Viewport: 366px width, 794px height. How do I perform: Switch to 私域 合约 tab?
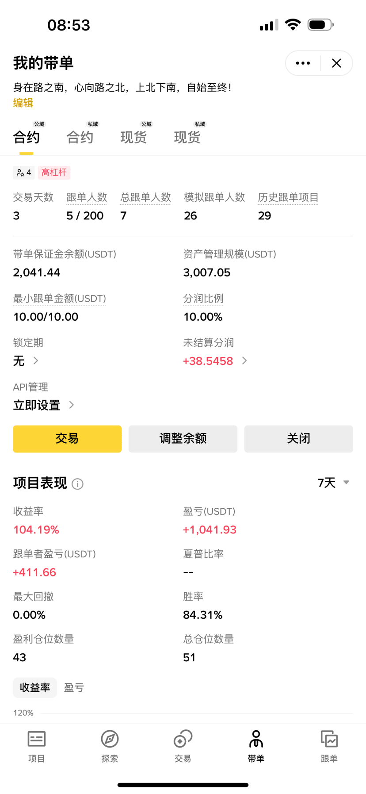80,137
